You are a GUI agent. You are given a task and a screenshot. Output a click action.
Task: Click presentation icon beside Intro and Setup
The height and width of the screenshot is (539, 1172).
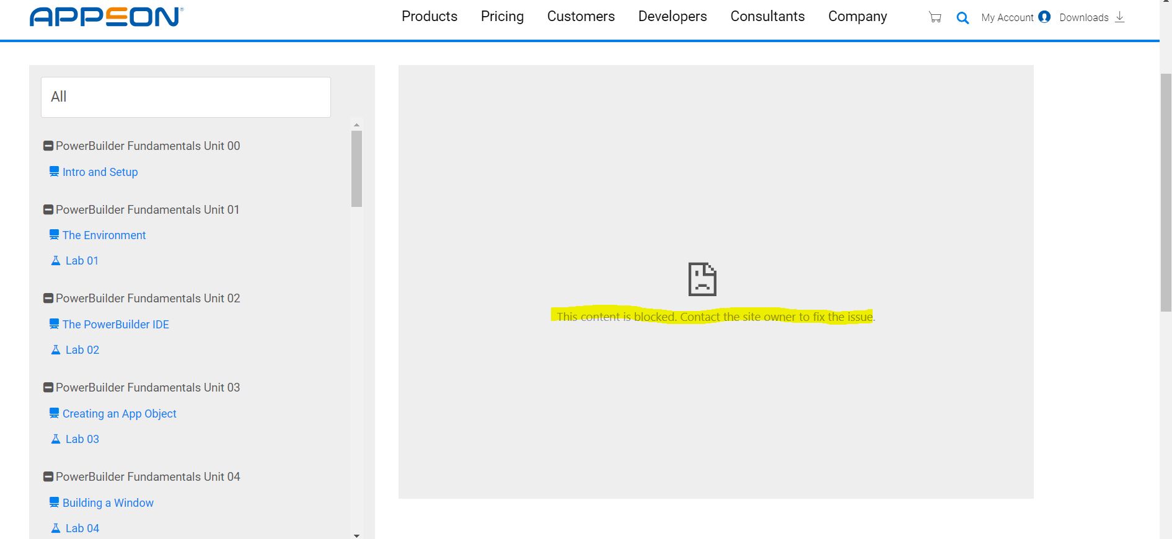(x=55, y=172)
